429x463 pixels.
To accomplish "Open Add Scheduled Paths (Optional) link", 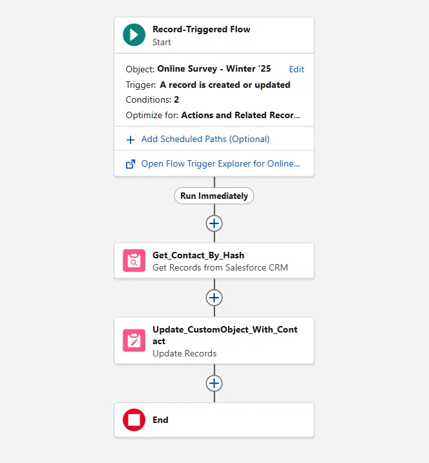I will coord(205,139).
